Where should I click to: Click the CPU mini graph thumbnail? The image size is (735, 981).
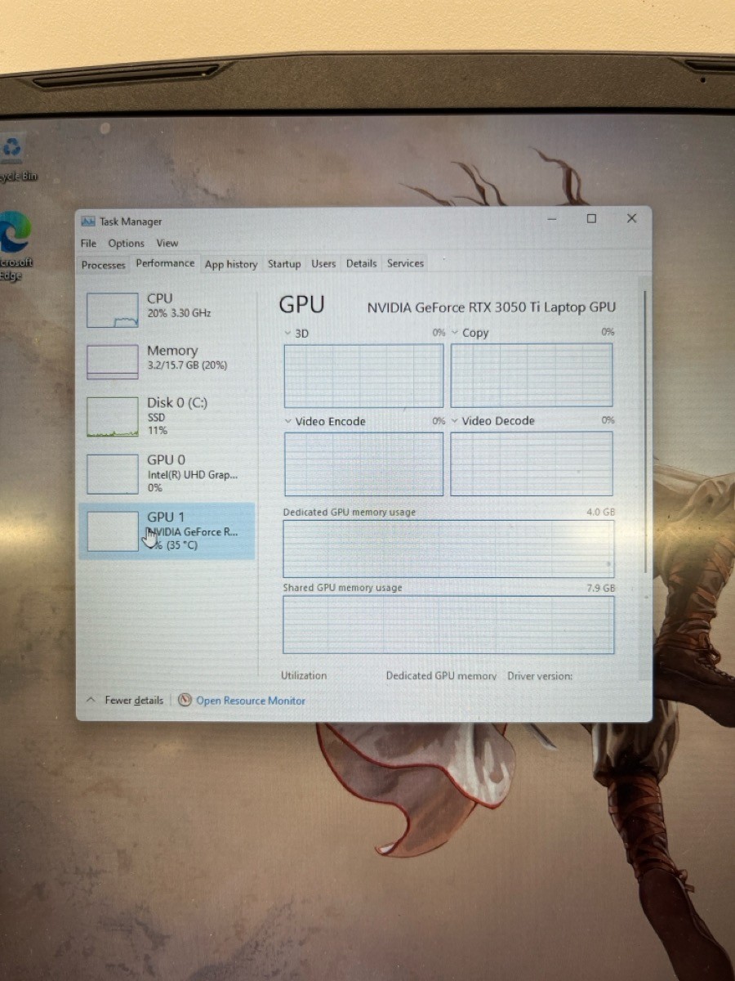point(113,311)
